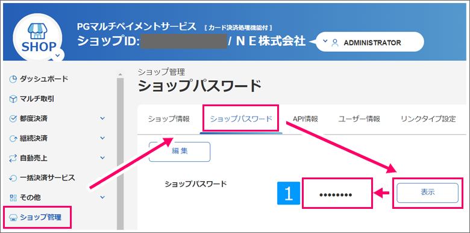This screenshot has width=470, height=233.
Task: Open the dropdown chevron under SHOP logo
Action: click(58, 56)
